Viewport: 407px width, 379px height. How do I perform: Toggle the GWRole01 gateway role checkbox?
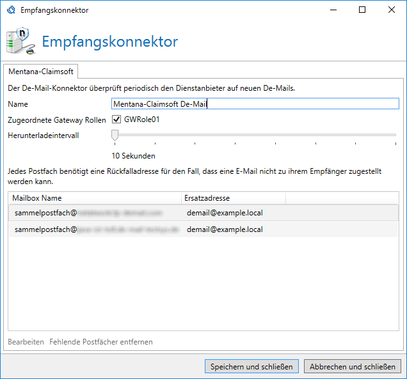tap(116, 120)
